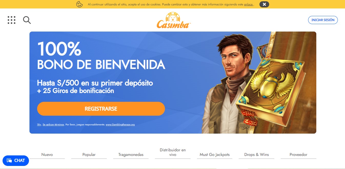Switch to the Popular tab
This screenshot has height=169, width=345.
pos(89,155)
